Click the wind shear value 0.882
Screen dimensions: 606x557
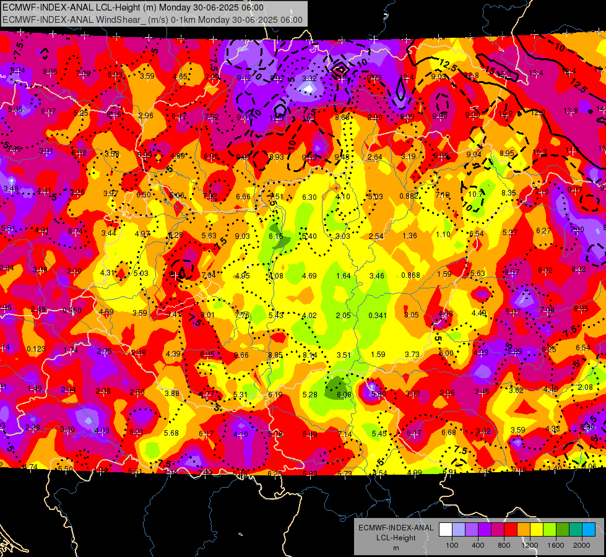(409, 196)
